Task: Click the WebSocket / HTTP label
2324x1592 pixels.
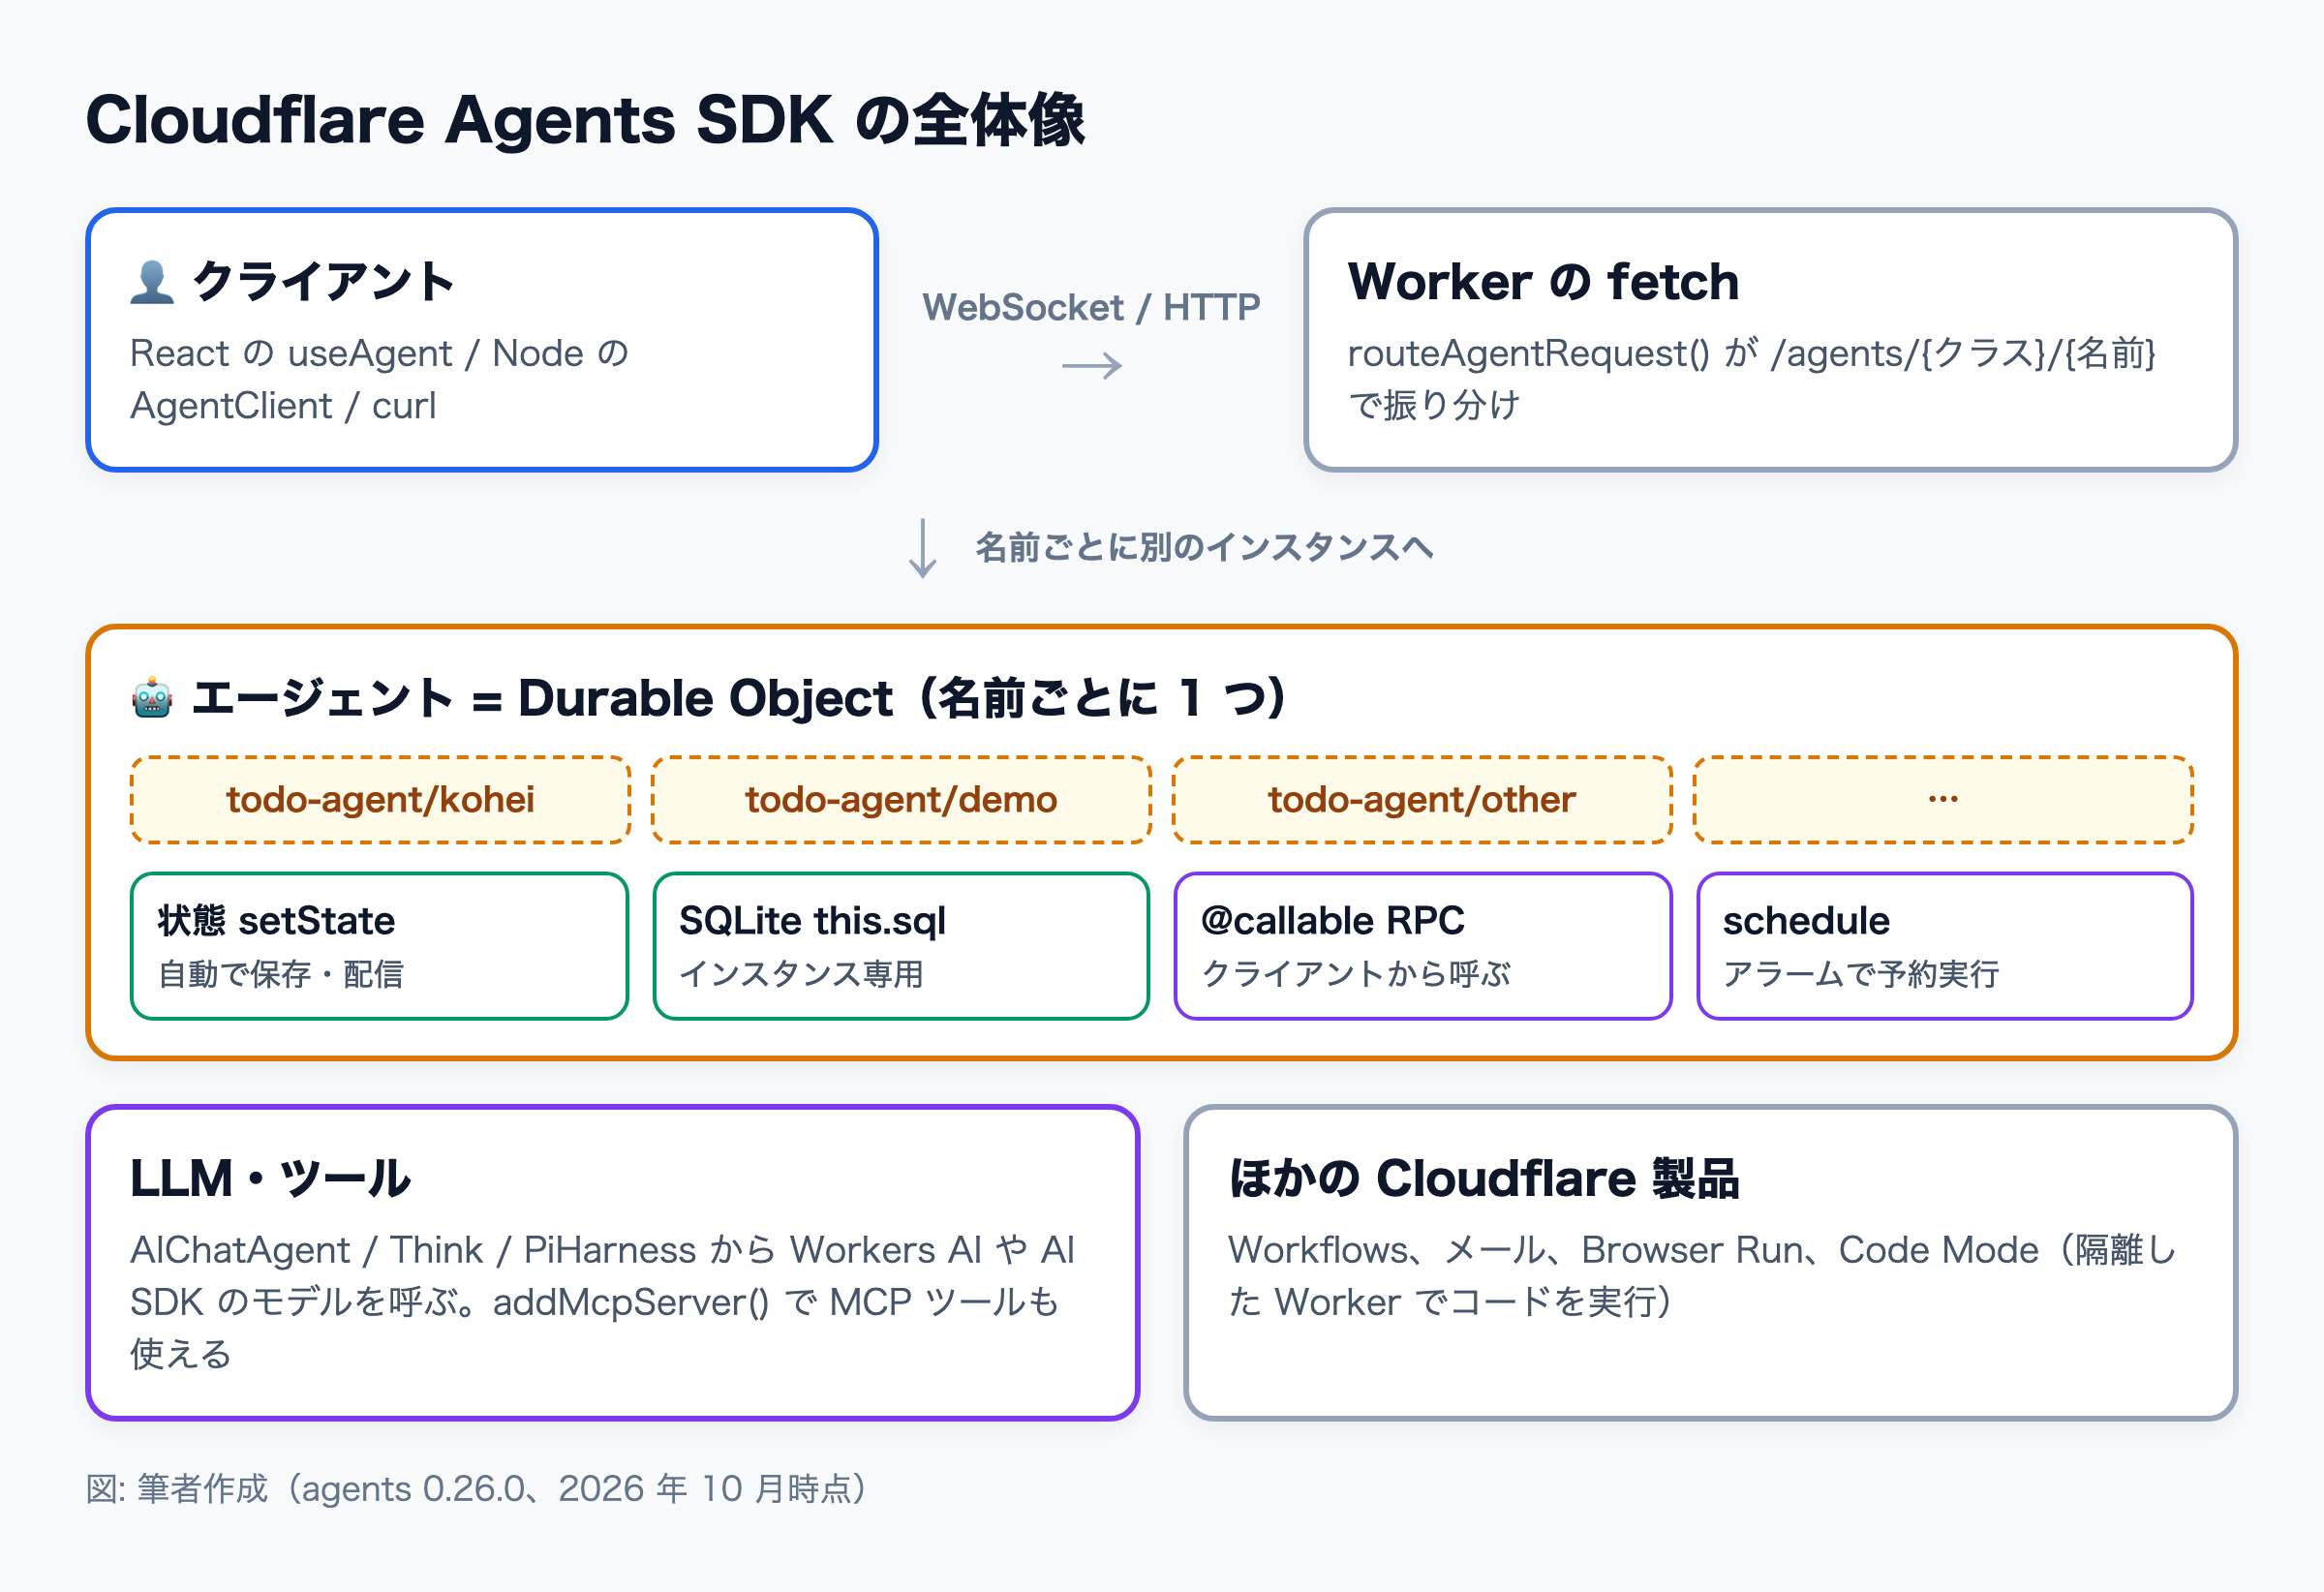Action: point(1091,307)
